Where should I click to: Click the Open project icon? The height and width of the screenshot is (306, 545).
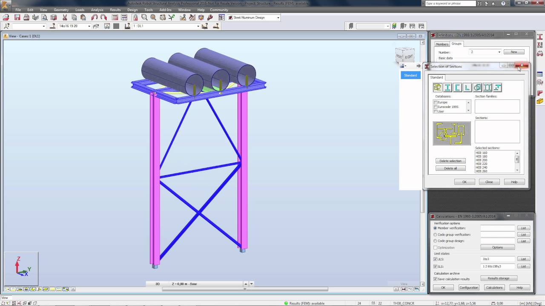[x=6, y=17]
